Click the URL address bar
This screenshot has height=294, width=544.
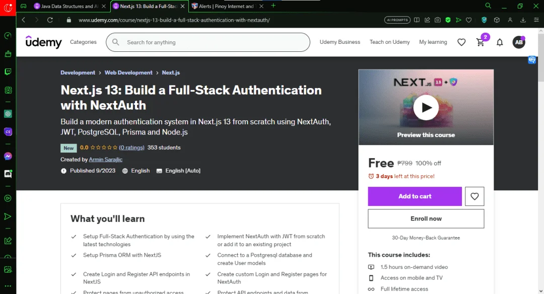coord(174,20)
